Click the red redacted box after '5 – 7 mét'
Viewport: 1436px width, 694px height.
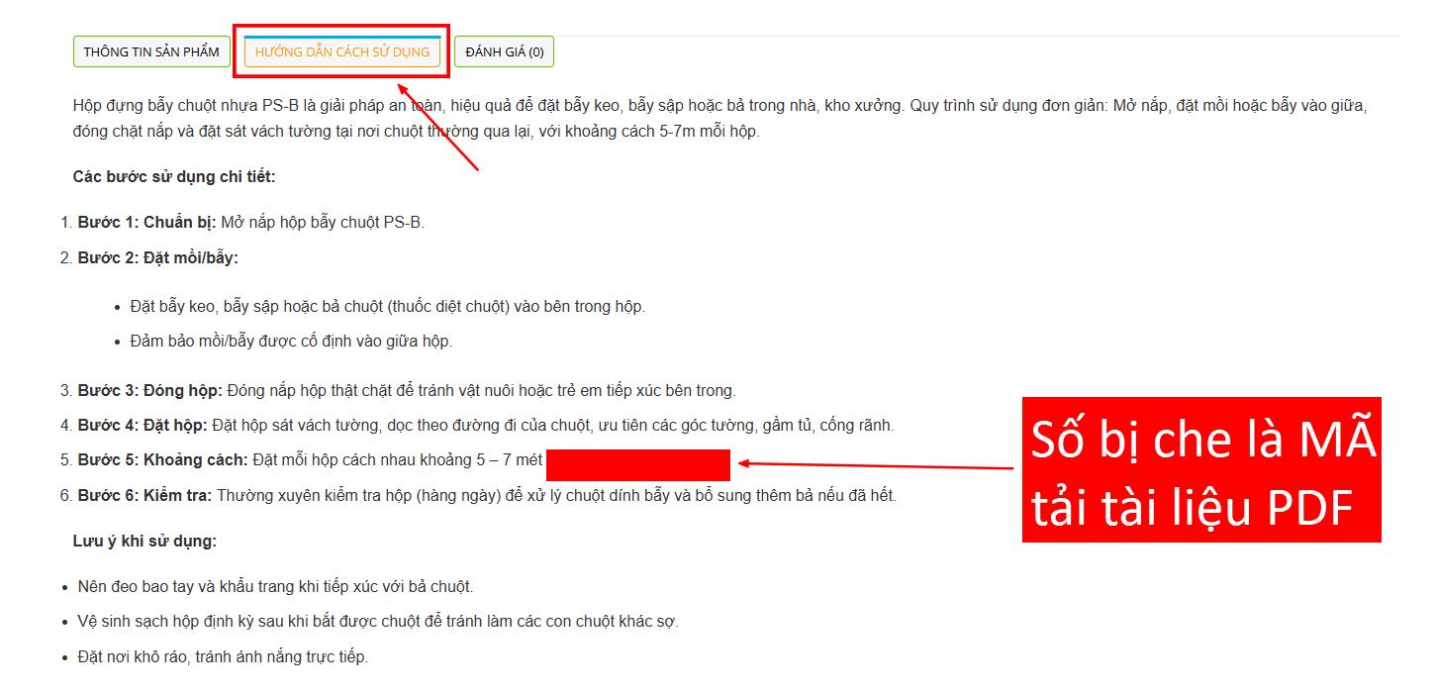point(638,464)
